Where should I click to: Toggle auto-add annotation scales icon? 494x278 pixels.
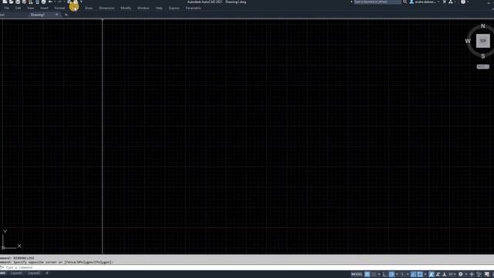point(438,274)
